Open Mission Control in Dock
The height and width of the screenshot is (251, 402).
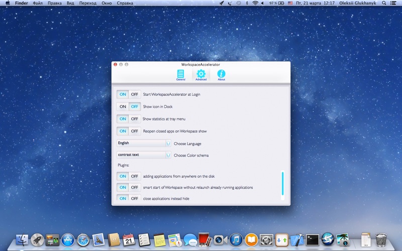tap(52, 240)
